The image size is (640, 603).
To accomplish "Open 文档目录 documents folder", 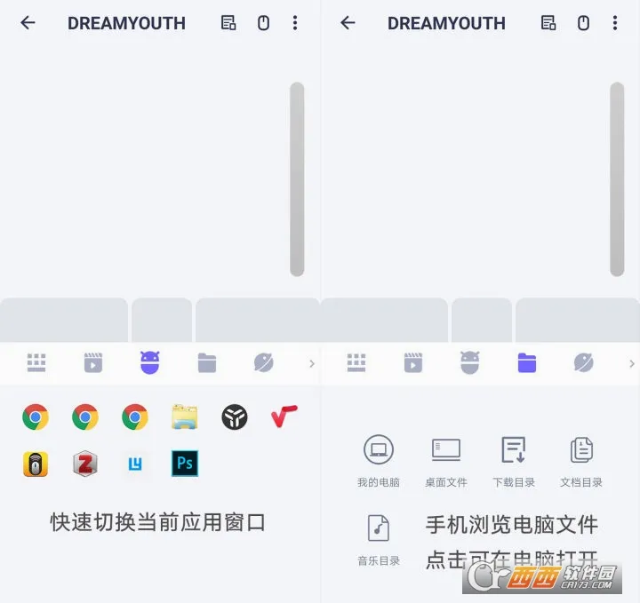I will 581,461.
